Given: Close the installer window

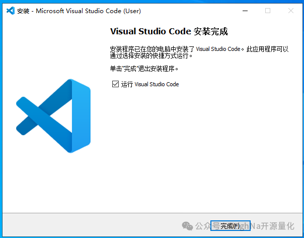Looking at the screenshot, I should pyautogui.click(x=291, y=11).
